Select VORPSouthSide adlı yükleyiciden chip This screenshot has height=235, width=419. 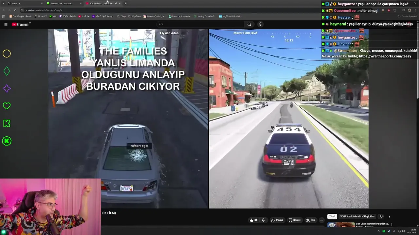pyautogui.click(x=357, y=216)
